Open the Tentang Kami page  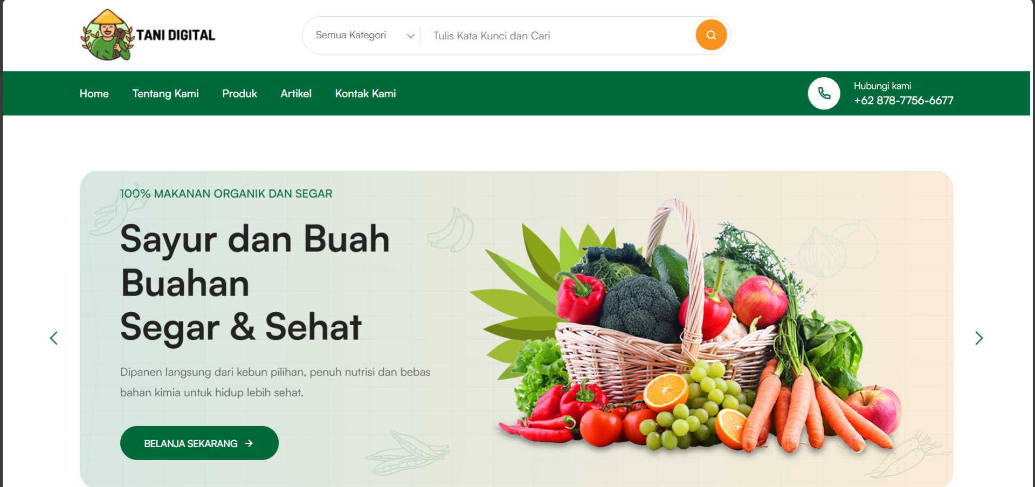coord(165,93)
